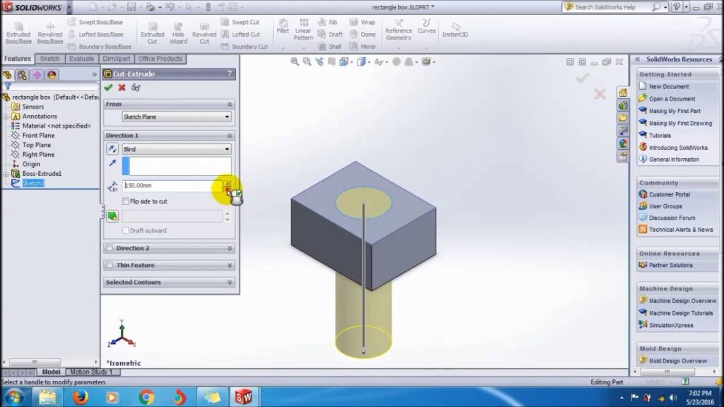The width and height of the screenshot is (724, 407).
Task: Select the Lofted Cut tool
Action: (x=240, y=34)
